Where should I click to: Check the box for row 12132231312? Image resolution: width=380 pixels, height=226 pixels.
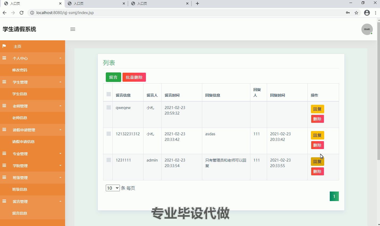[x=108, y=134]
